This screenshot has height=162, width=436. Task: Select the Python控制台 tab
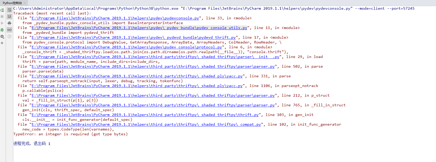[x=12, y=3]
